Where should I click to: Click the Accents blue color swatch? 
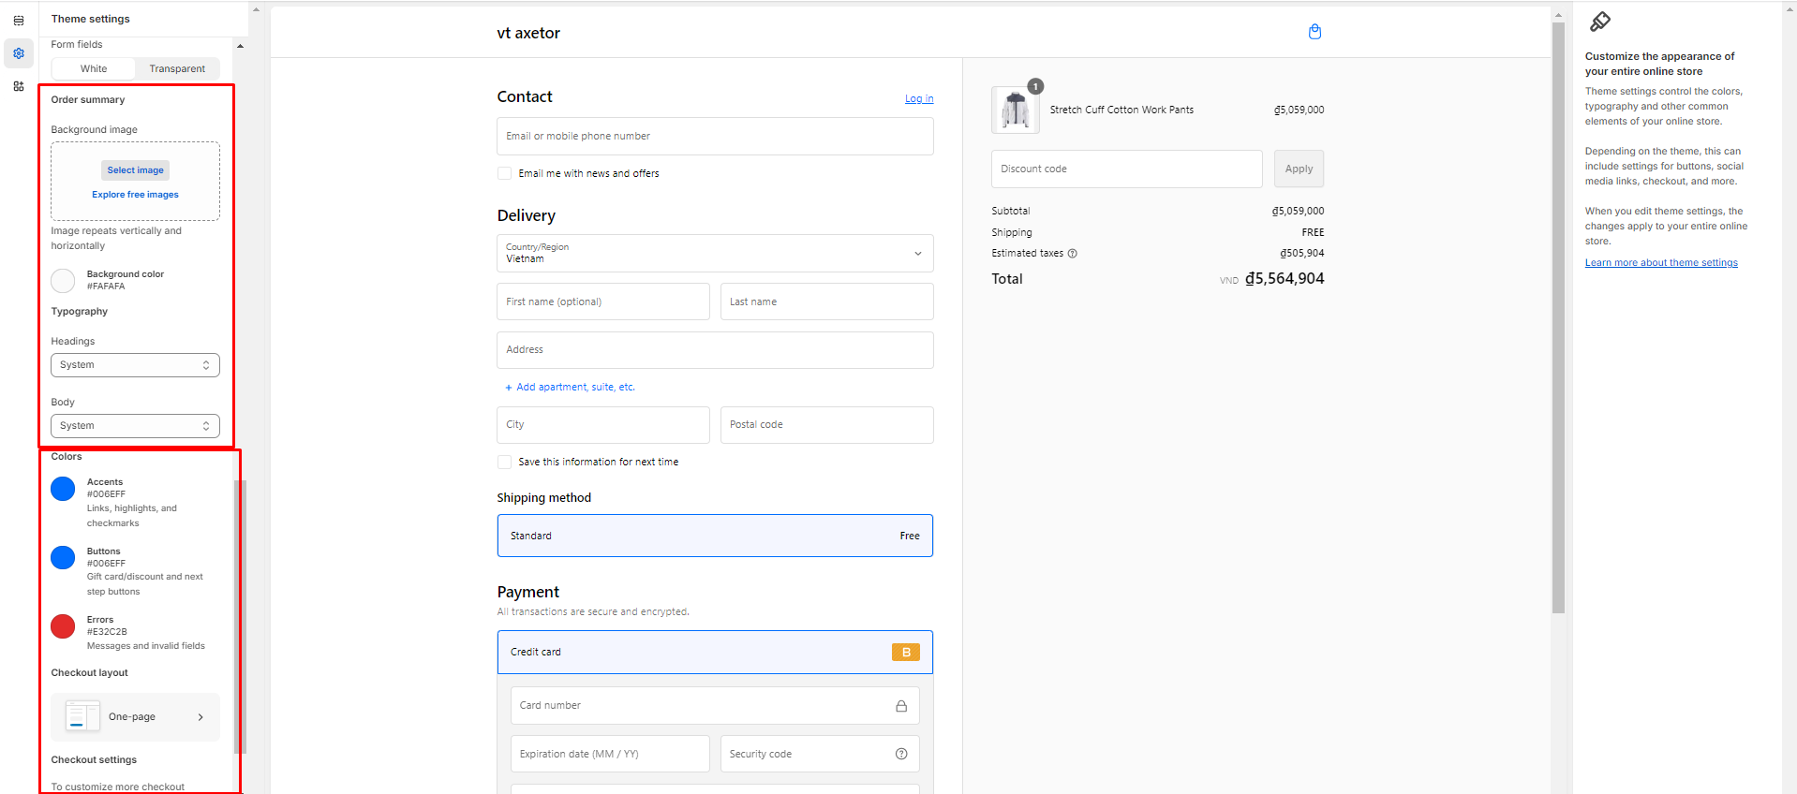click(x=63, y=489)
